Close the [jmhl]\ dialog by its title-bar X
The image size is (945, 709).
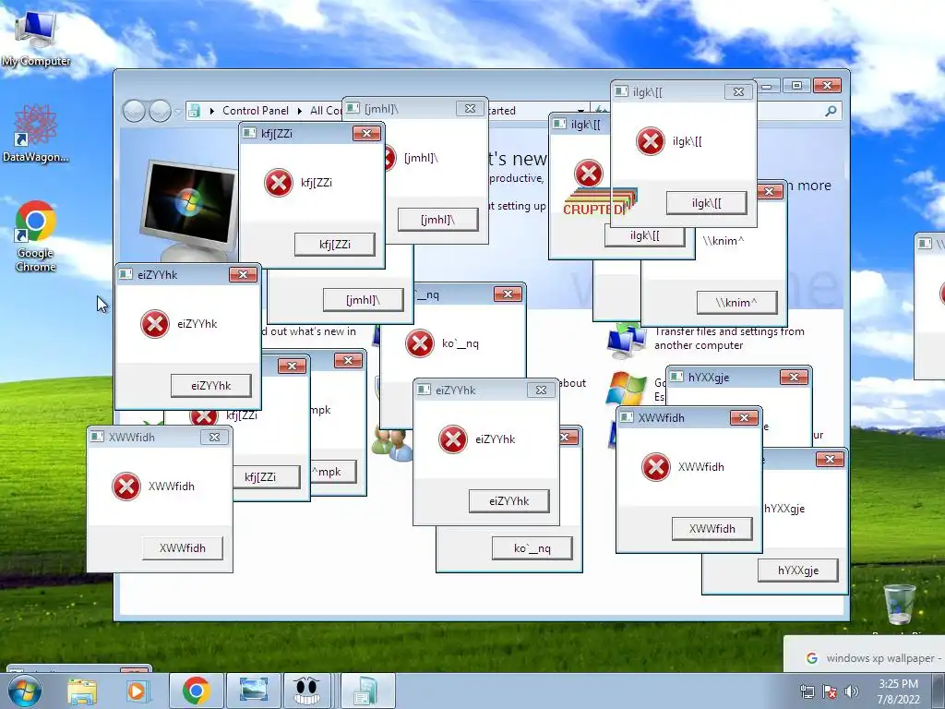[x=470, y=109]
